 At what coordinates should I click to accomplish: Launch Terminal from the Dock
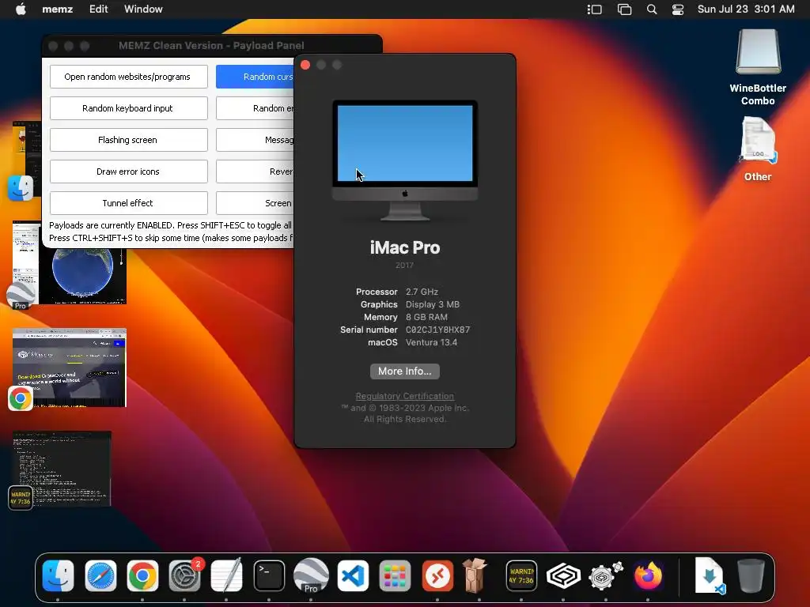[269, 575]
